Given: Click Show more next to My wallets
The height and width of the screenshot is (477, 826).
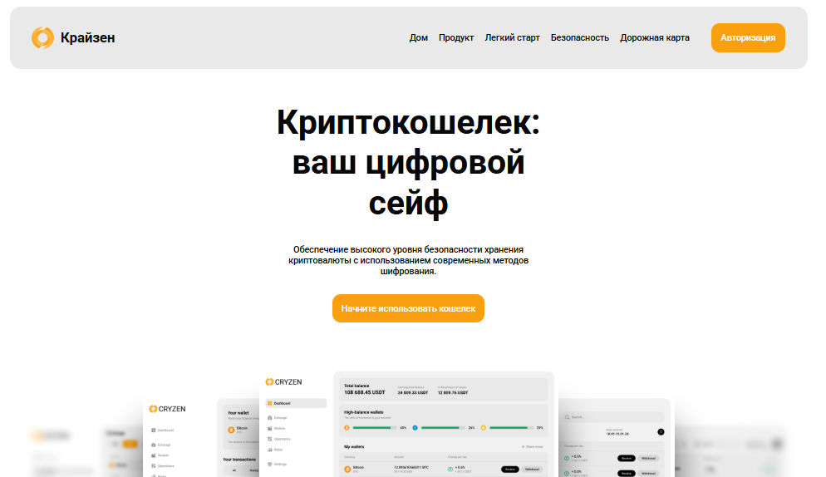Looking at the screenshot, I should point(532,447).
